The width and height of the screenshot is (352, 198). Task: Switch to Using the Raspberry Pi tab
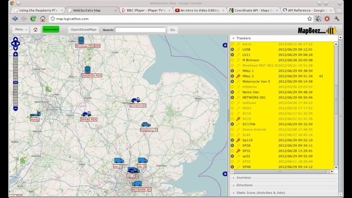point(38,10)
